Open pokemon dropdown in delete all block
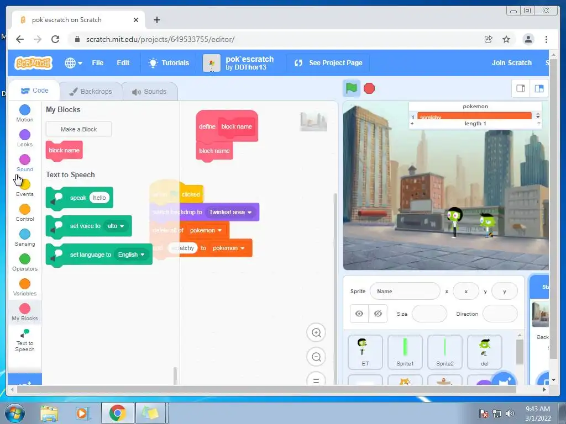Viewport: 566px width, 424px height. coord(206,230)
